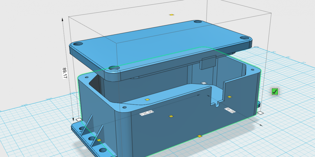Select the yellow handle on the mounting flange
Viewport: 315px width, 157px height.
point(99,140)
